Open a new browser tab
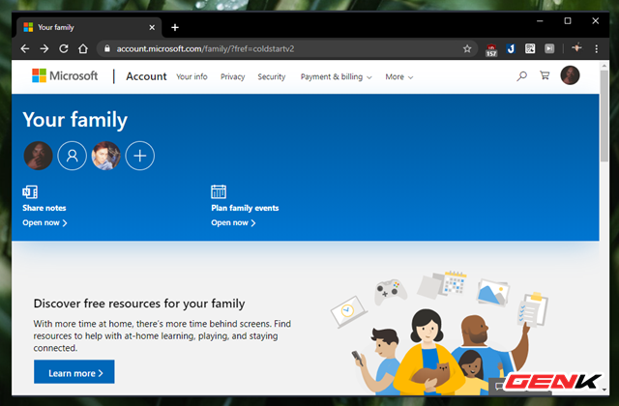This screenshot has width=619, height=406. (x=175, y=27)
